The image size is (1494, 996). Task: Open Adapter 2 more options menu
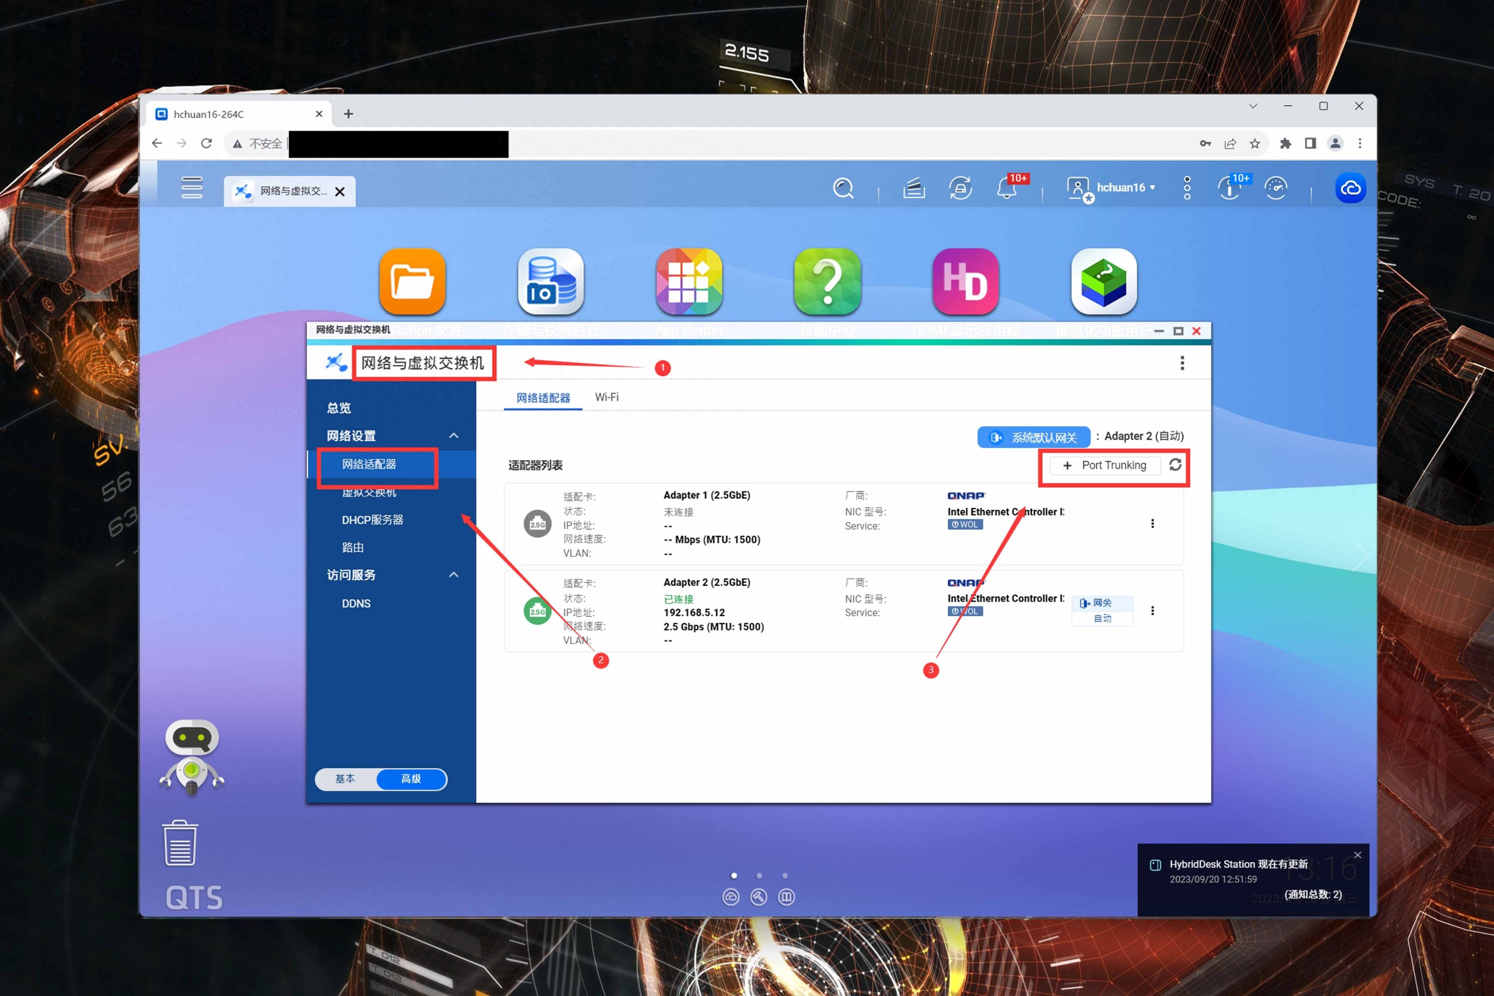(1152, 611)
